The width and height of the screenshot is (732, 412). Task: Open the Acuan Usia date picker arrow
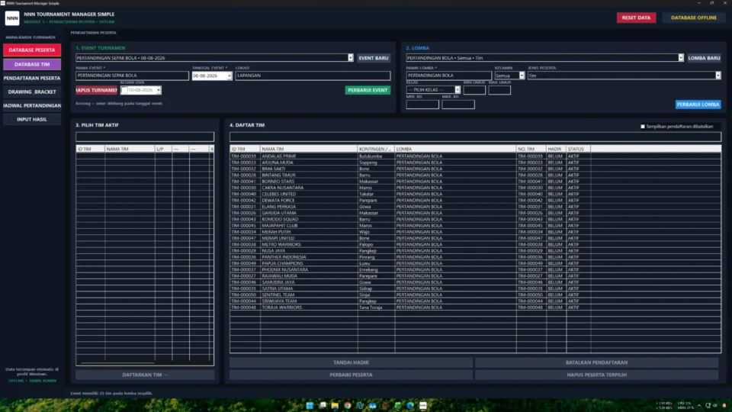(159, 90)
